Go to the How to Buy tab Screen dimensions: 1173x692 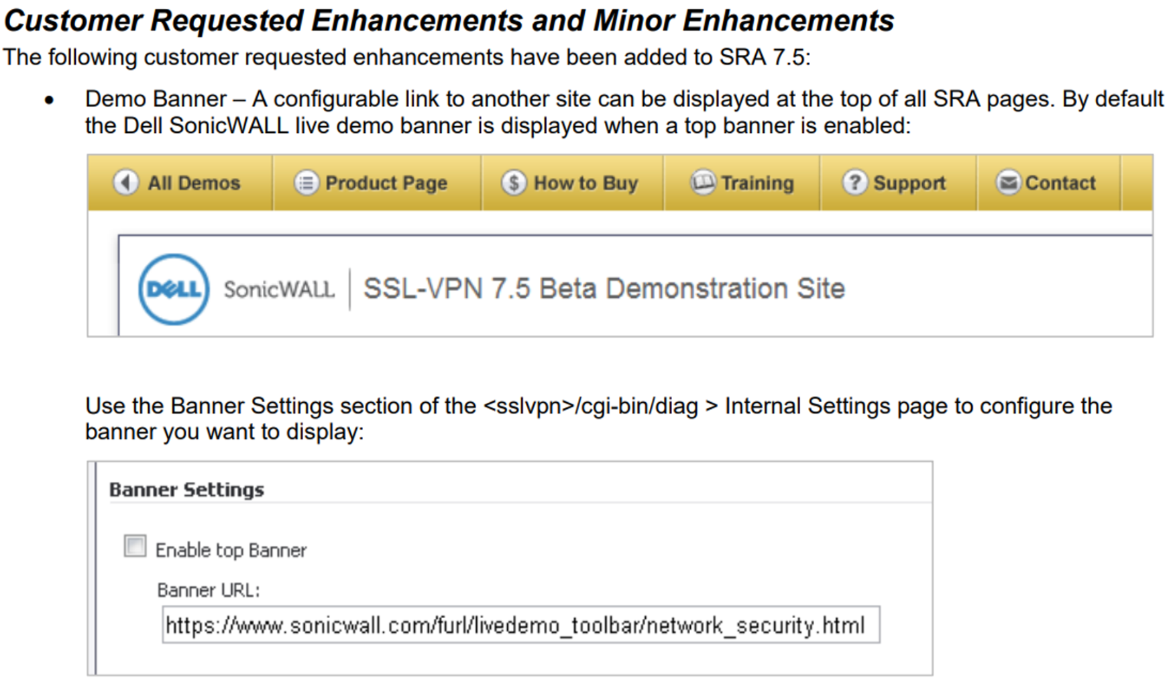[572, 183]
